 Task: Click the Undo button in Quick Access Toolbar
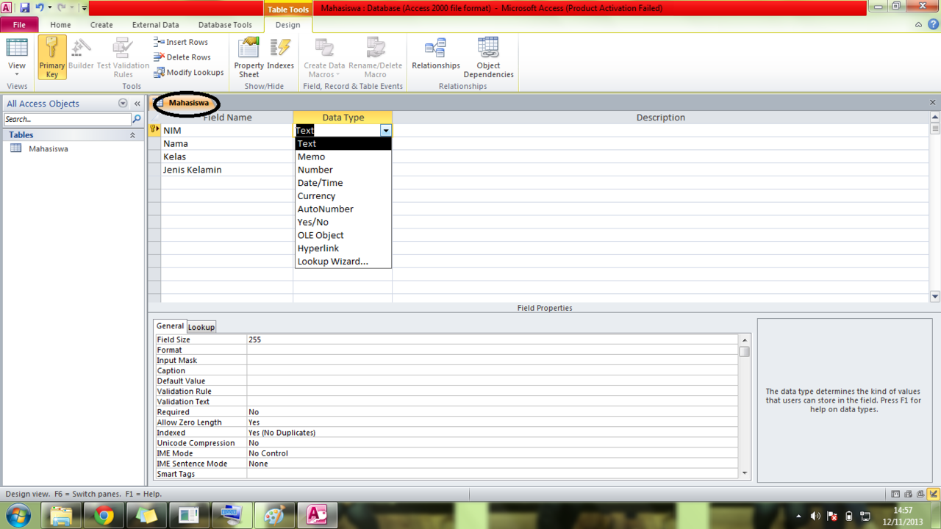40,7
